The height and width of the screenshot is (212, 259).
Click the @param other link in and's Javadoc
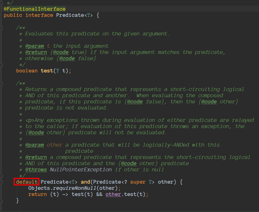pyautogui.click(x=35, y=145)
